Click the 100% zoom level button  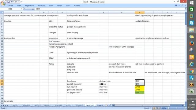pos(164,108)
